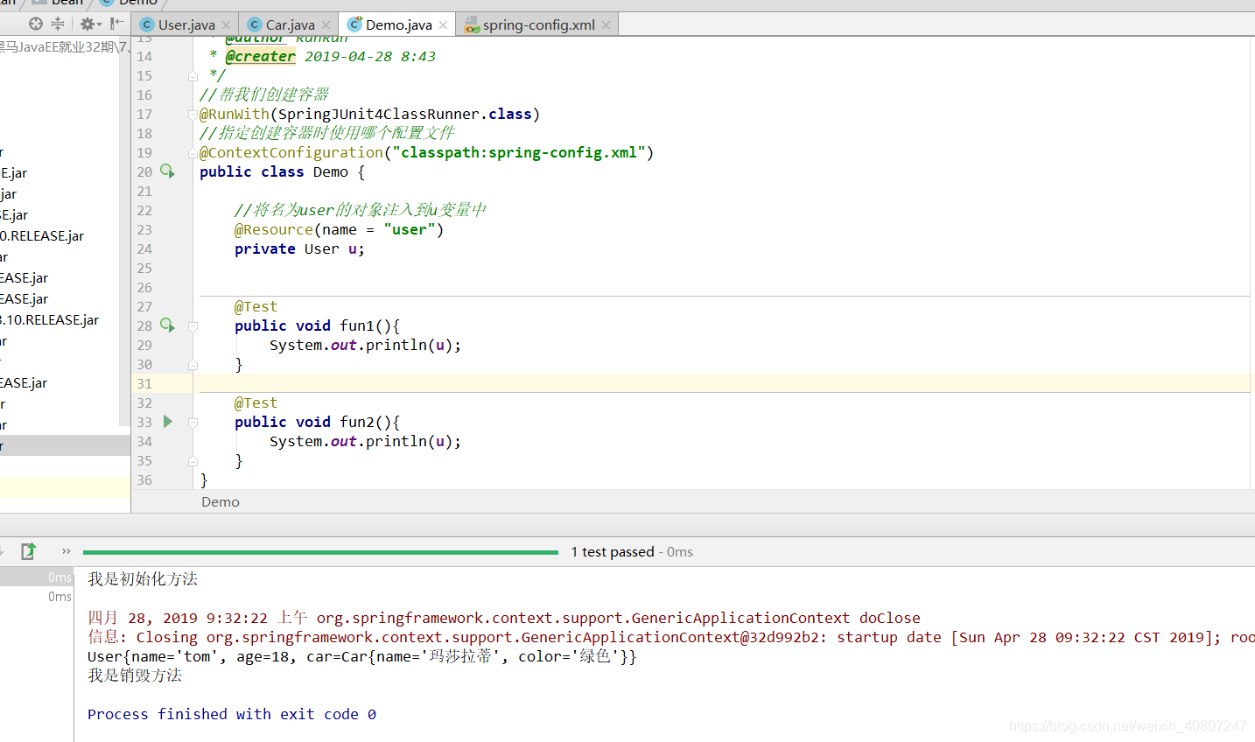
Task: Click the comment about injecting user object
Action: (x=361, y=210)
